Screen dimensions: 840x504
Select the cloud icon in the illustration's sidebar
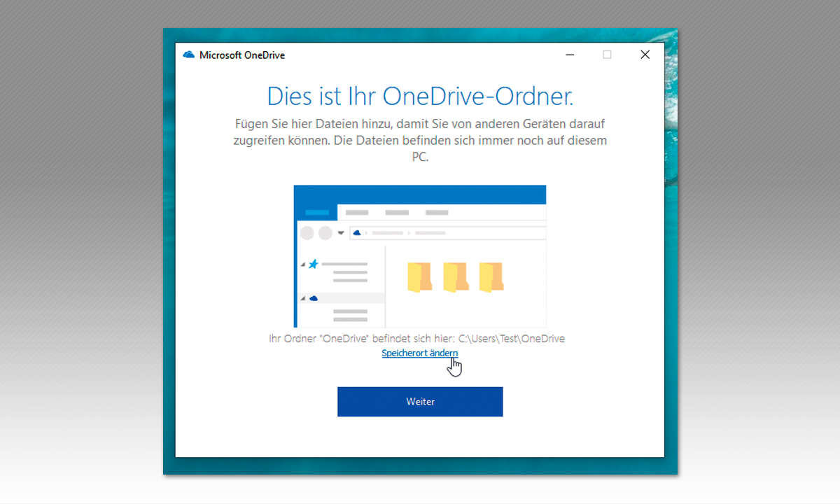[314, 298]
